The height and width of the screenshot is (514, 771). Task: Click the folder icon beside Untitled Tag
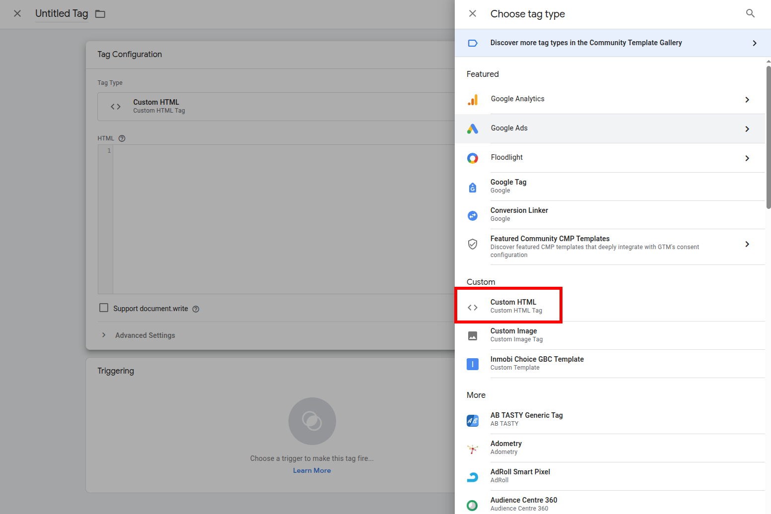[100, 14]
